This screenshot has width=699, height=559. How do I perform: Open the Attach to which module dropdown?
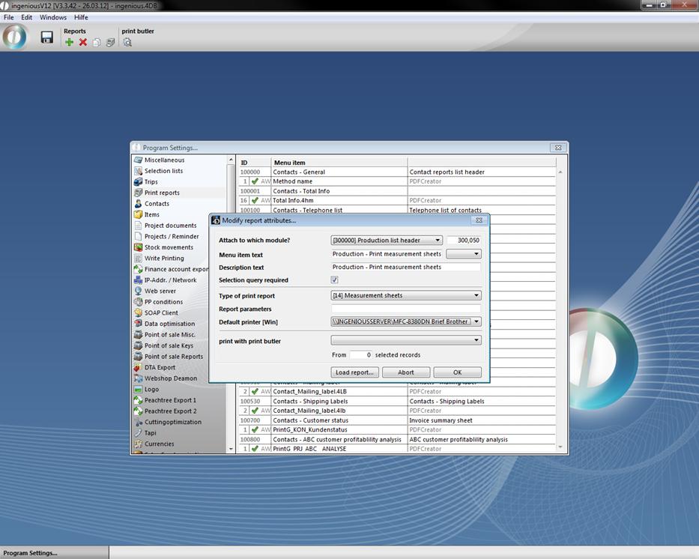[x=438, y=241]
